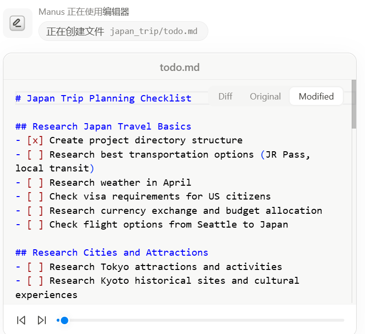
Task: Click the japan_trip/todo.md file pill
Action: 123,31
